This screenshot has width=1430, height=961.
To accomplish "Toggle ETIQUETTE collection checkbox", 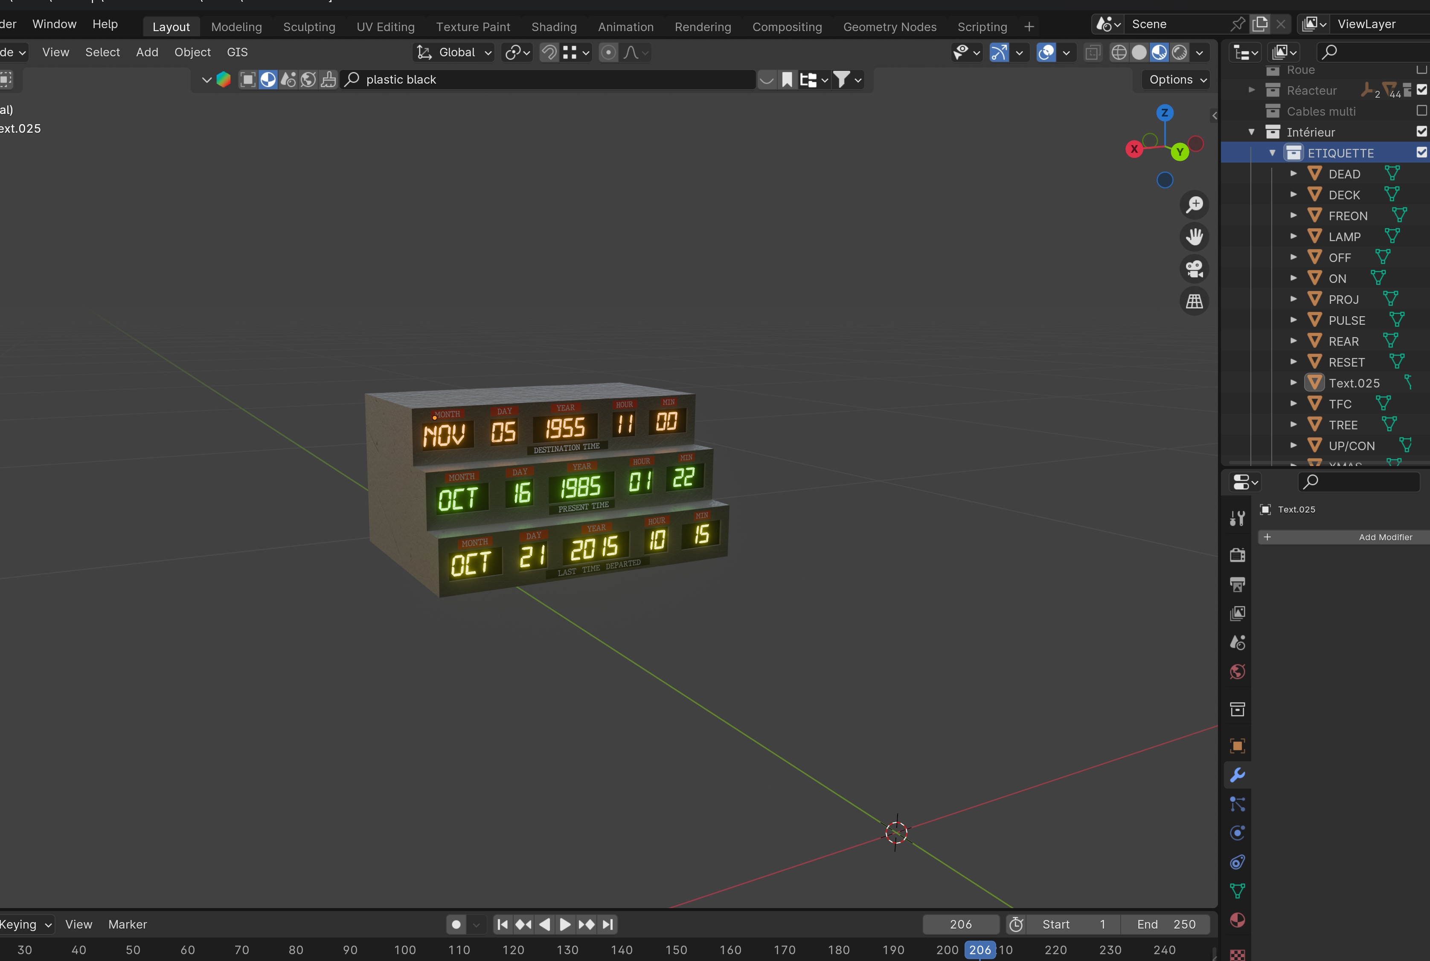I will pos(1421,153).
